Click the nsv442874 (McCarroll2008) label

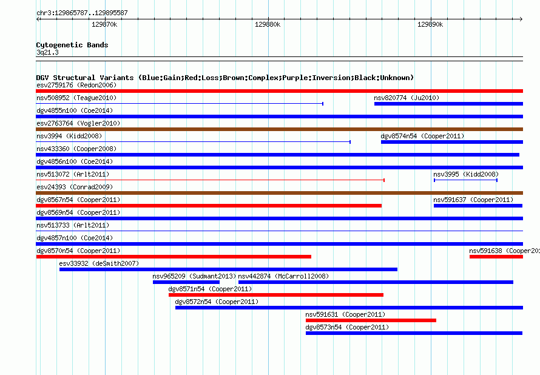[283, 276]
